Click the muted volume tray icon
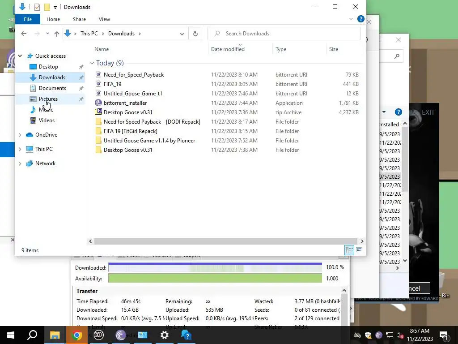This screenshot has width=458, height=344. click(x=400, y=335)
